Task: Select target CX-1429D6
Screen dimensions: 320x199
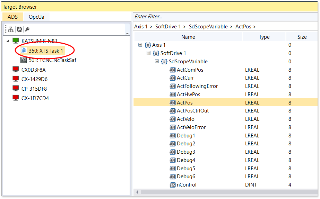Action: click(34, 79)
